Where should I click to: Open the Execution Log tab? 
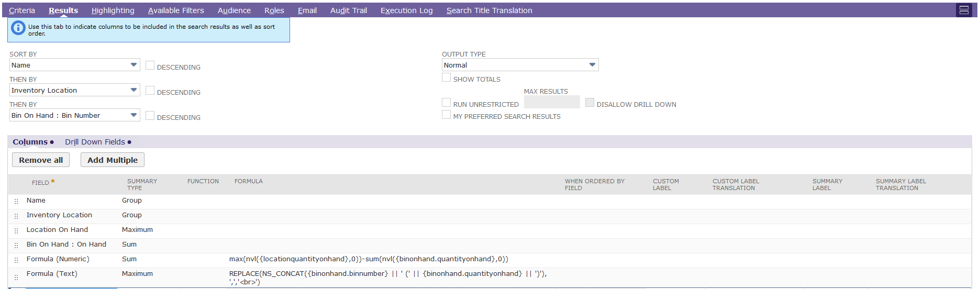407,10
